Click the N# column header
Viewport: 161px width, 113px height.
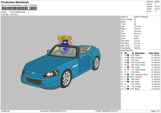click(x=126, y=53)
